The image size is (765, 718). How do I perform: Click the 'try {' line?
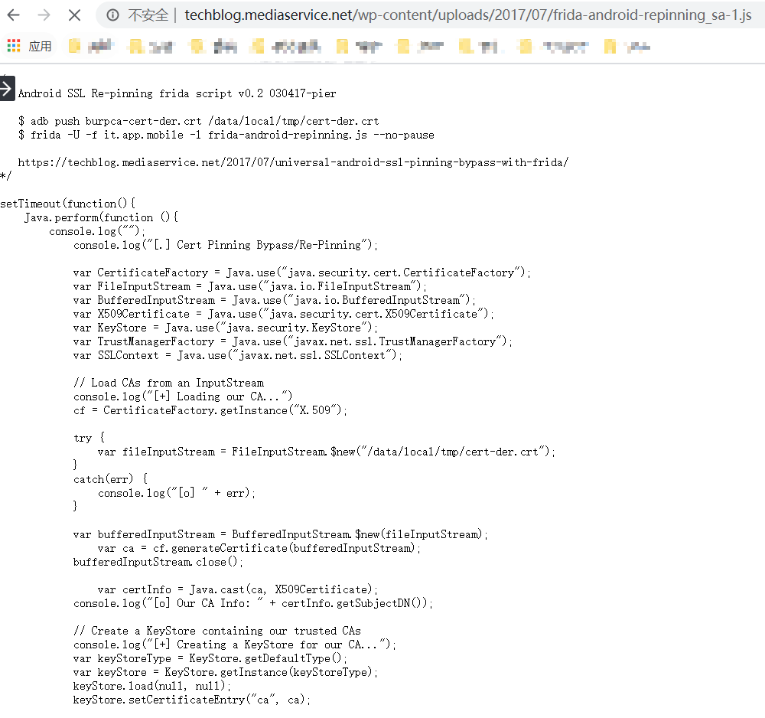[x=90, y=438]
